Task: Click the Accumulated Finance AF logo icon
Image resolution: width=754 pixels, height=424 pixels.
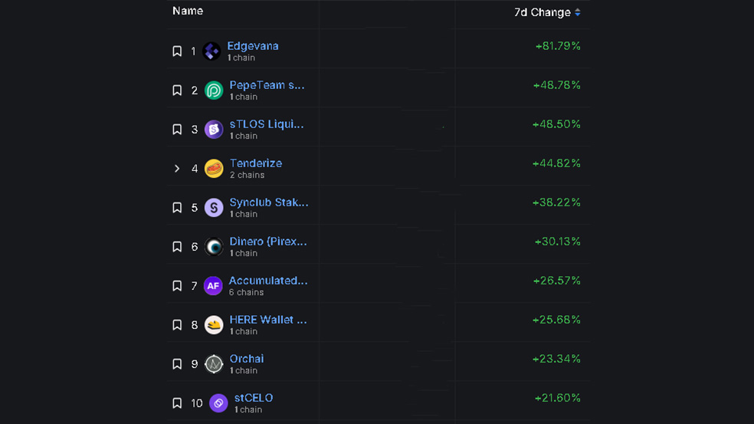Action: [213, 286]
